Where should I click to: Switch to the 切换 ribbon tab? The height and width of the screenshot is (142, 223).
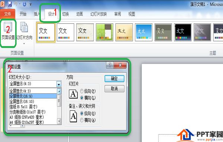[x=65, y=14]
